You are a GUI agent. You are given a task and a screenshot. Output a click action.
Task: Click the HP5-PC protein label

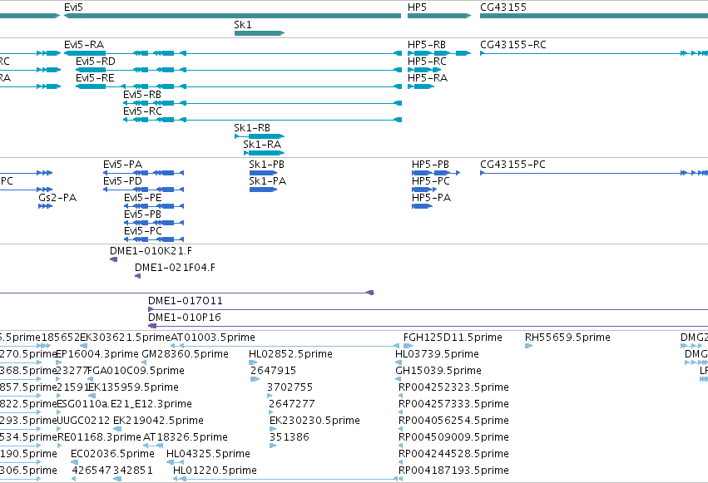click(x=431, y=181)
